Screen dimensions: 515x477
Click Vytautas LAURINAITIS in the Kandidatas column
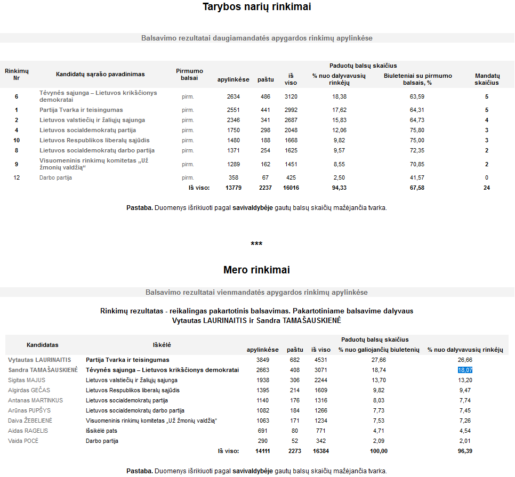(39, 360)
